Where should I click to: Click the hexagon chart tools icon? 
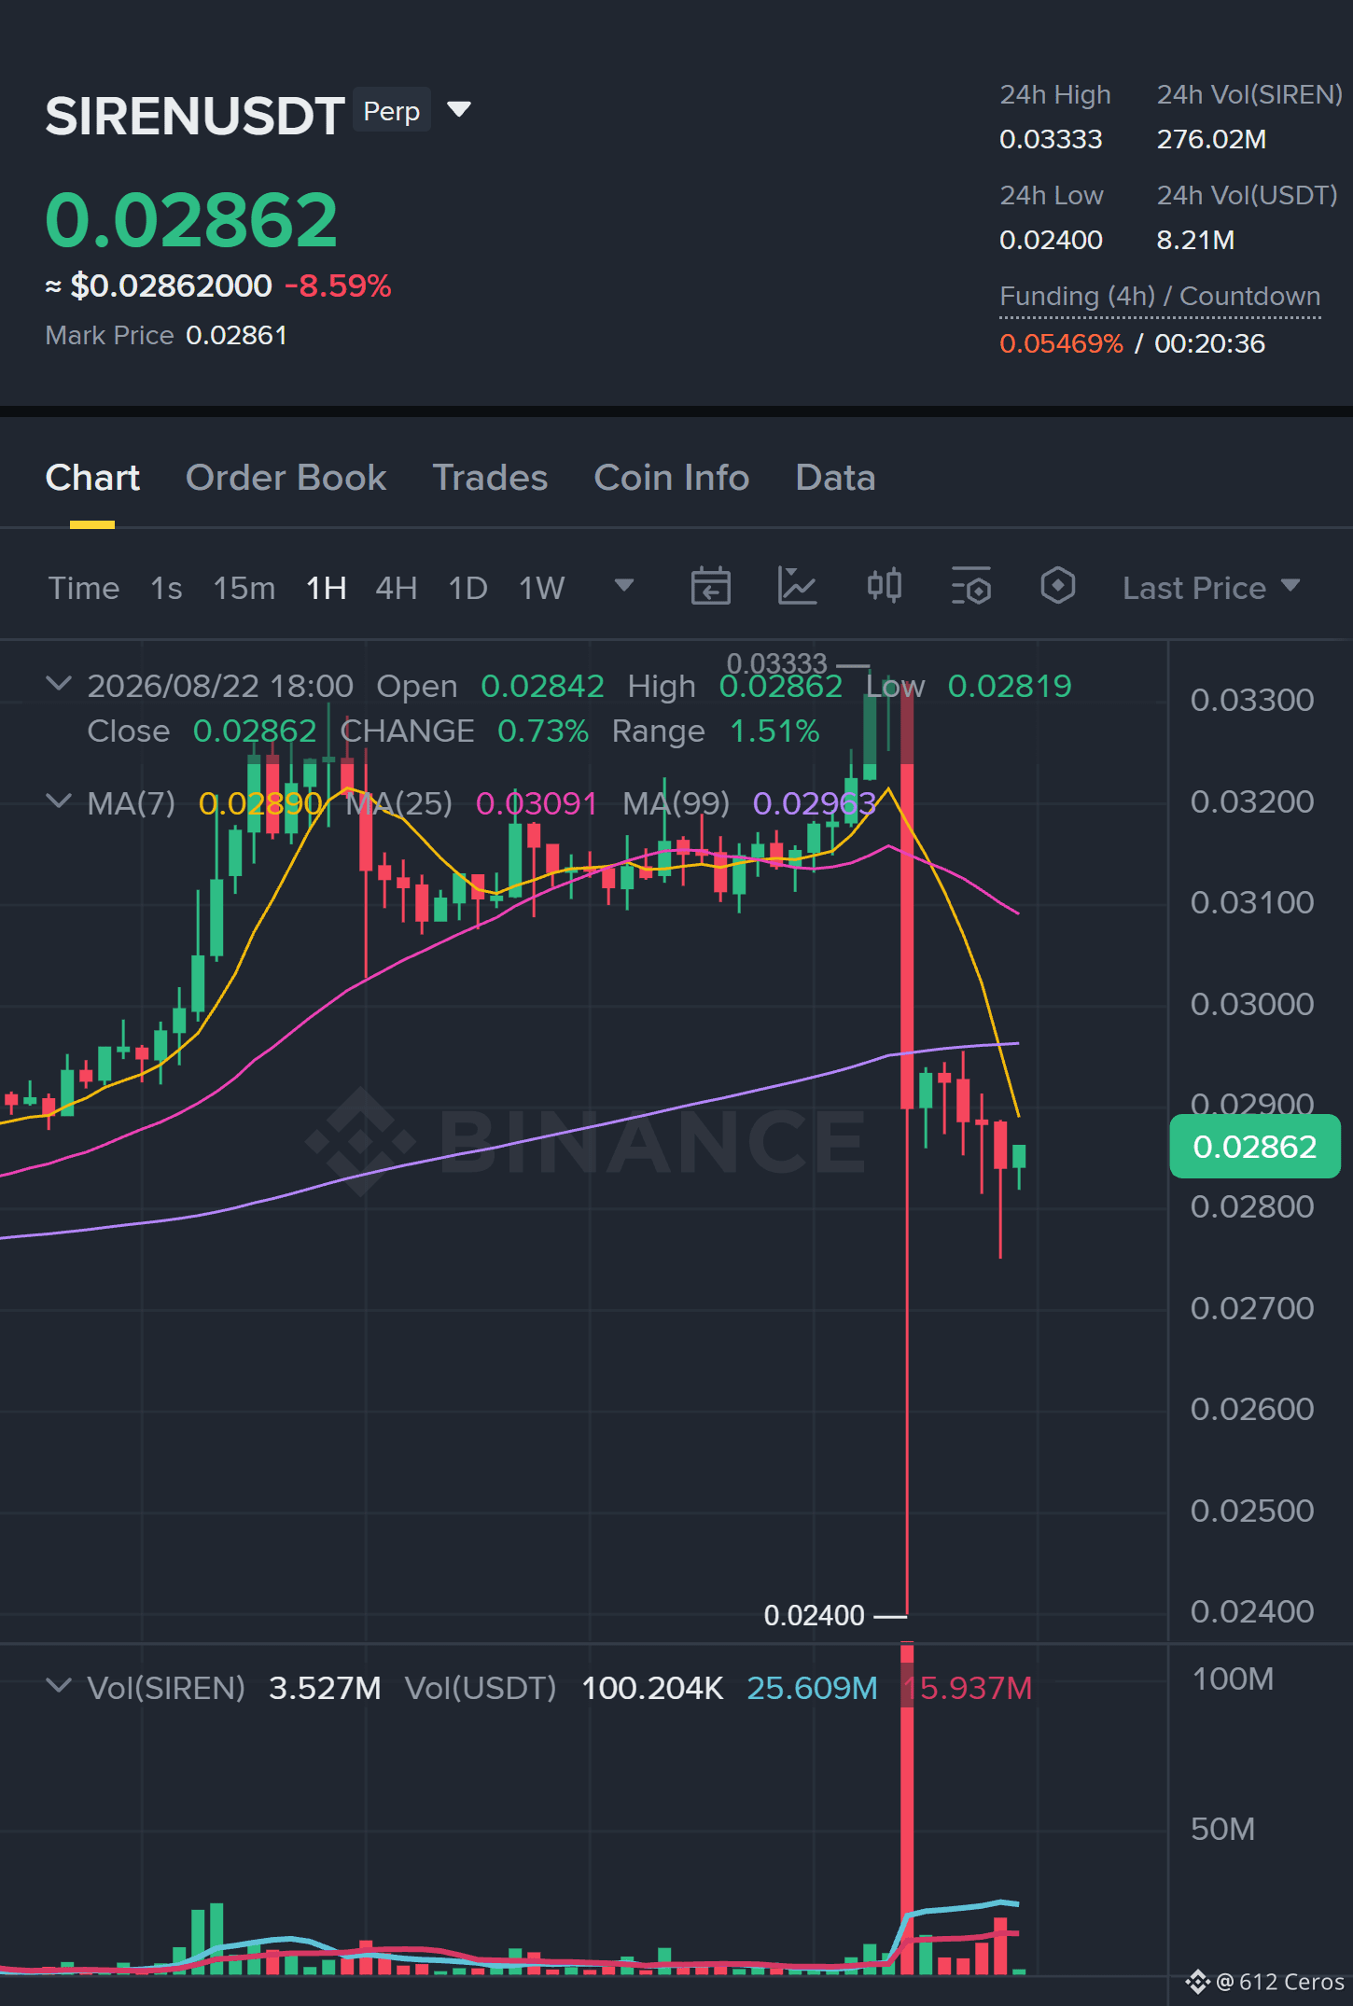click(x=1058, y=586)
